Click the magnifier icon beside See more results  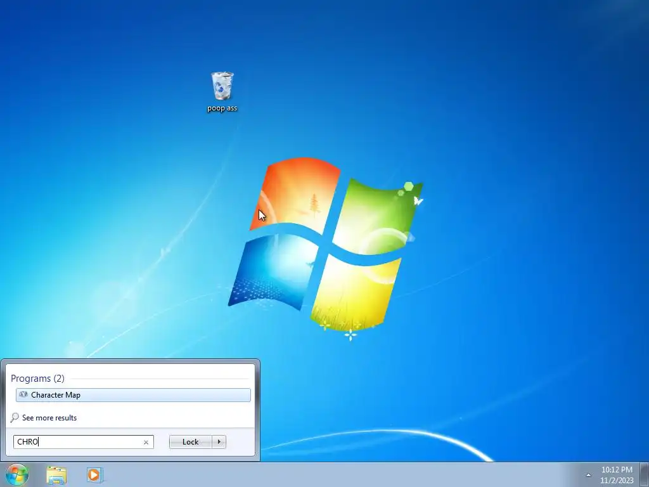(15, 417)
